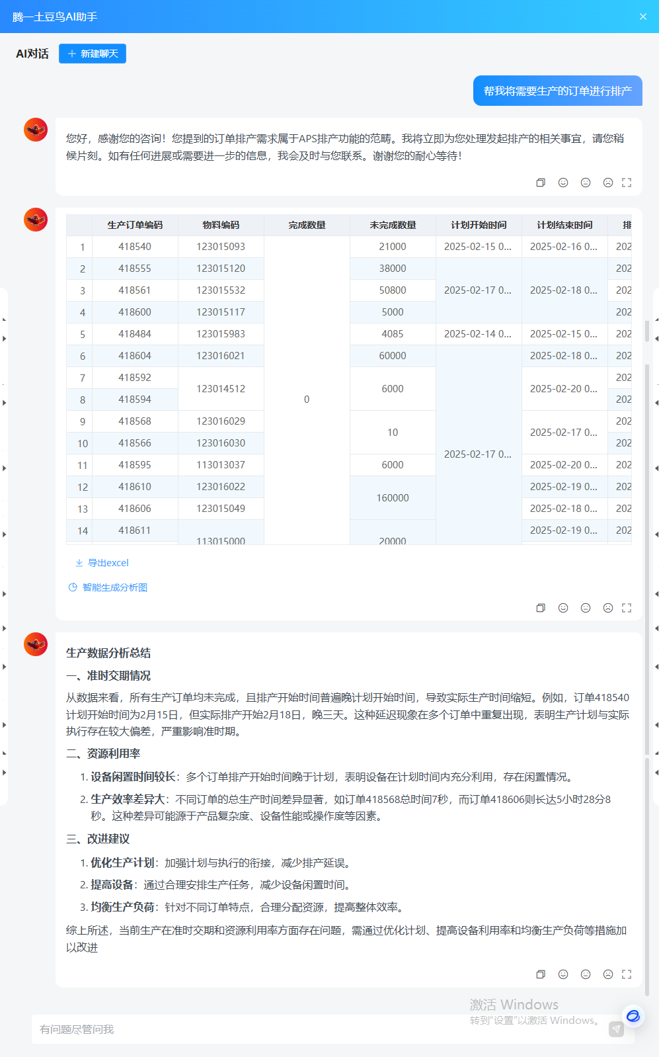Rate the greeting reply with sad face
The image size is (659, 1057).
pos(608,183)
